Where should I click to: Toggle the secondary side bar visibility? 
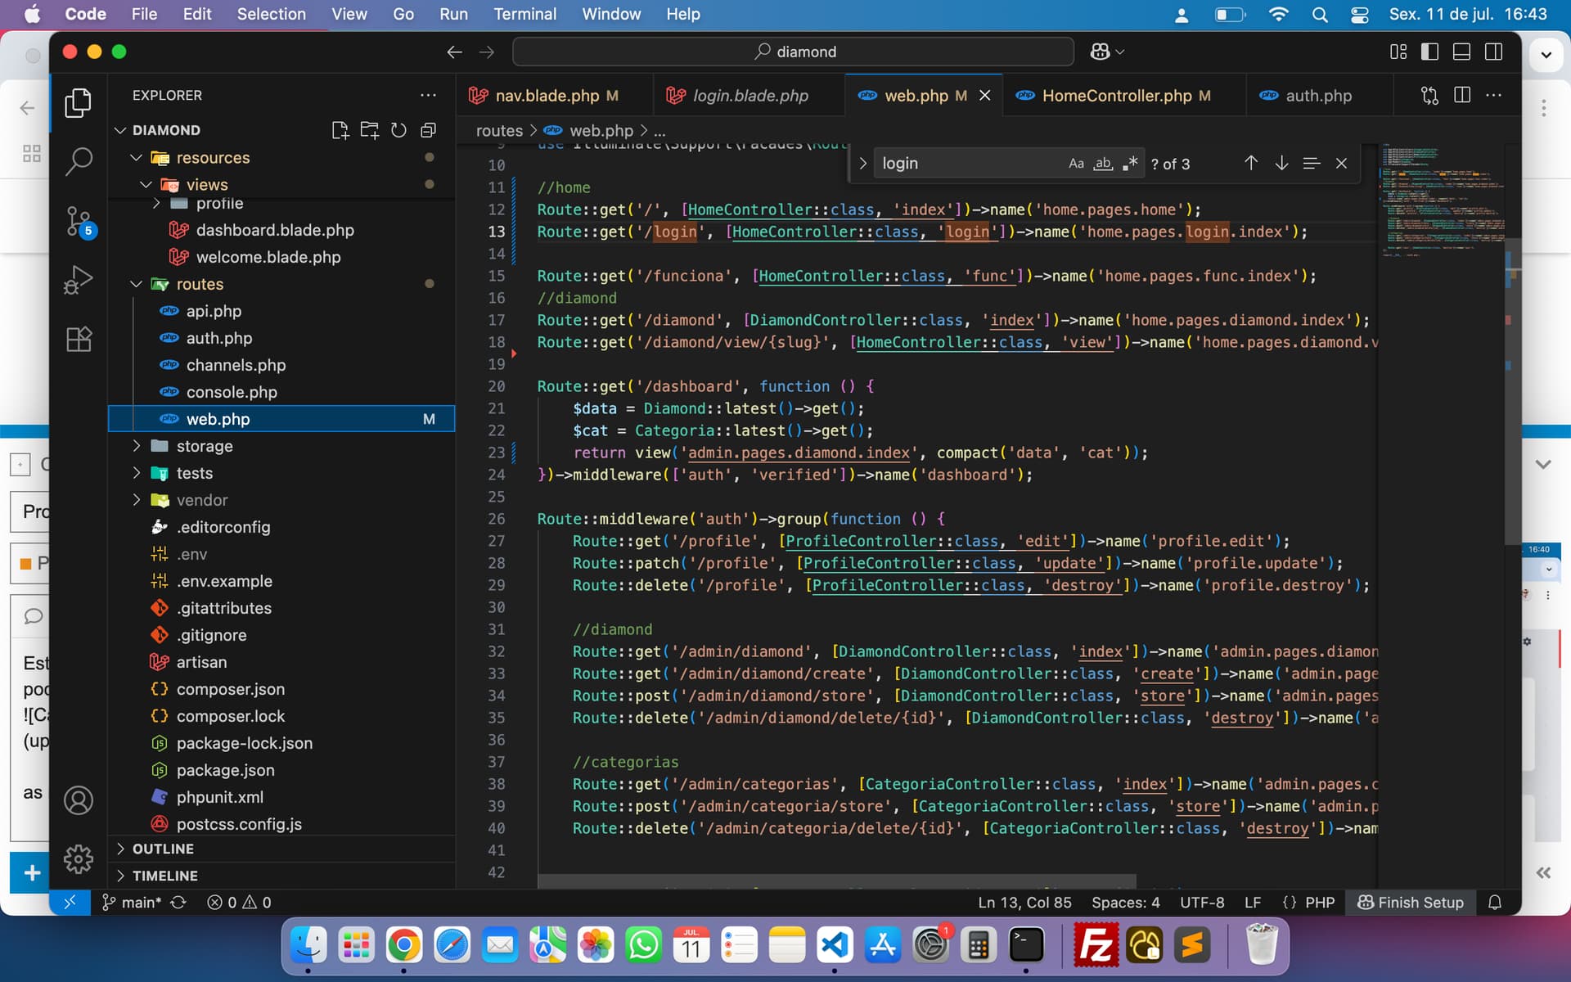(x=1493, y=52)
